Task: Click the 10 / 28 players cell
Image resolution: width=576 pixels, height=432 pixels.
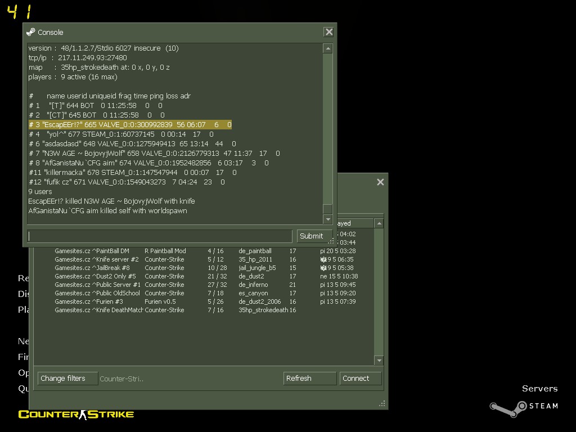Action: pyautogui.click(x=217, y=268)
